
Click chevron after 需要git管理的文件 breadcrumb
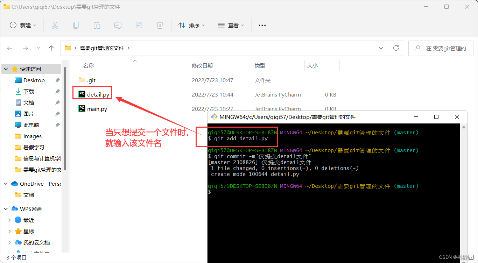tap(129, 48)
